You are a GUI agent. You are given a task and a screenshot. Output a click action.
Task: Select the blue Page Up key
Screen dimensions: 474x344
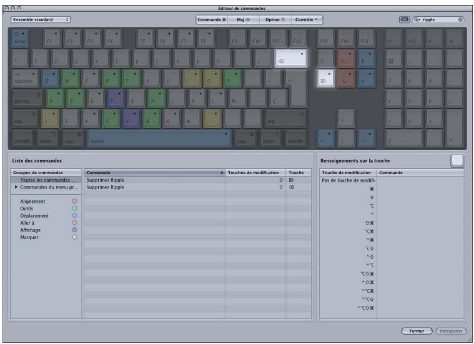[x=366, y=58]
